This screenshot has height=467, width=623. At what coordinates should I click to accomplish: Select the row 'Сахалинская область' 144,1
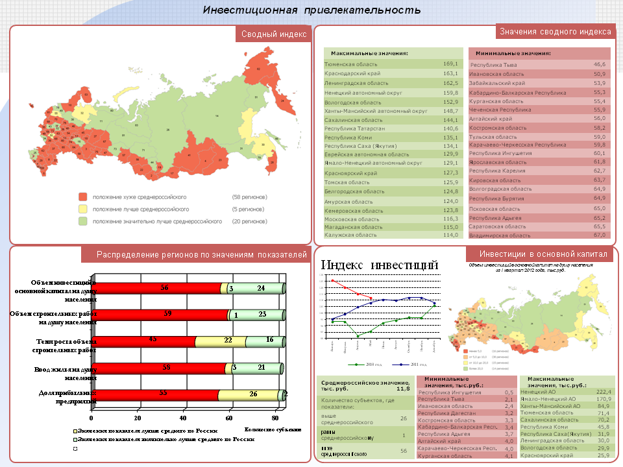click(393, 119)
